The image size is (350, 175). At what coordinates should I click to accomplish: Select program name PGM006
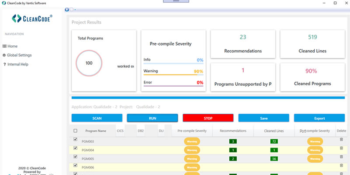tap(88, 168)
